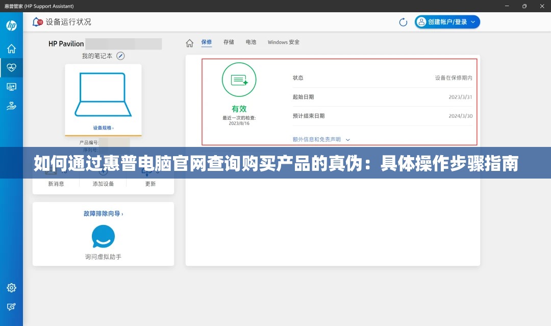Click the 设备在保修期内 status value
Image resolution: width=551 pixels, height=326 pixels.
(454, 78)
